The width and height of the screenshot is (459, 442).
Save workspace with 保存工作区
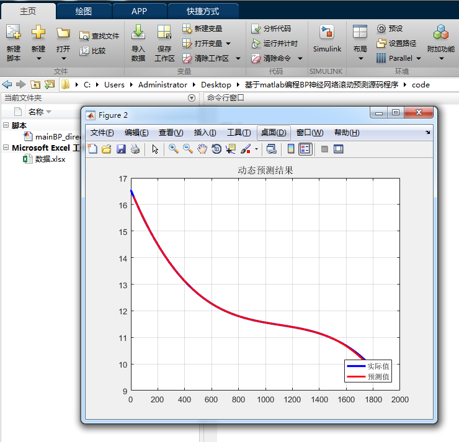164,43
